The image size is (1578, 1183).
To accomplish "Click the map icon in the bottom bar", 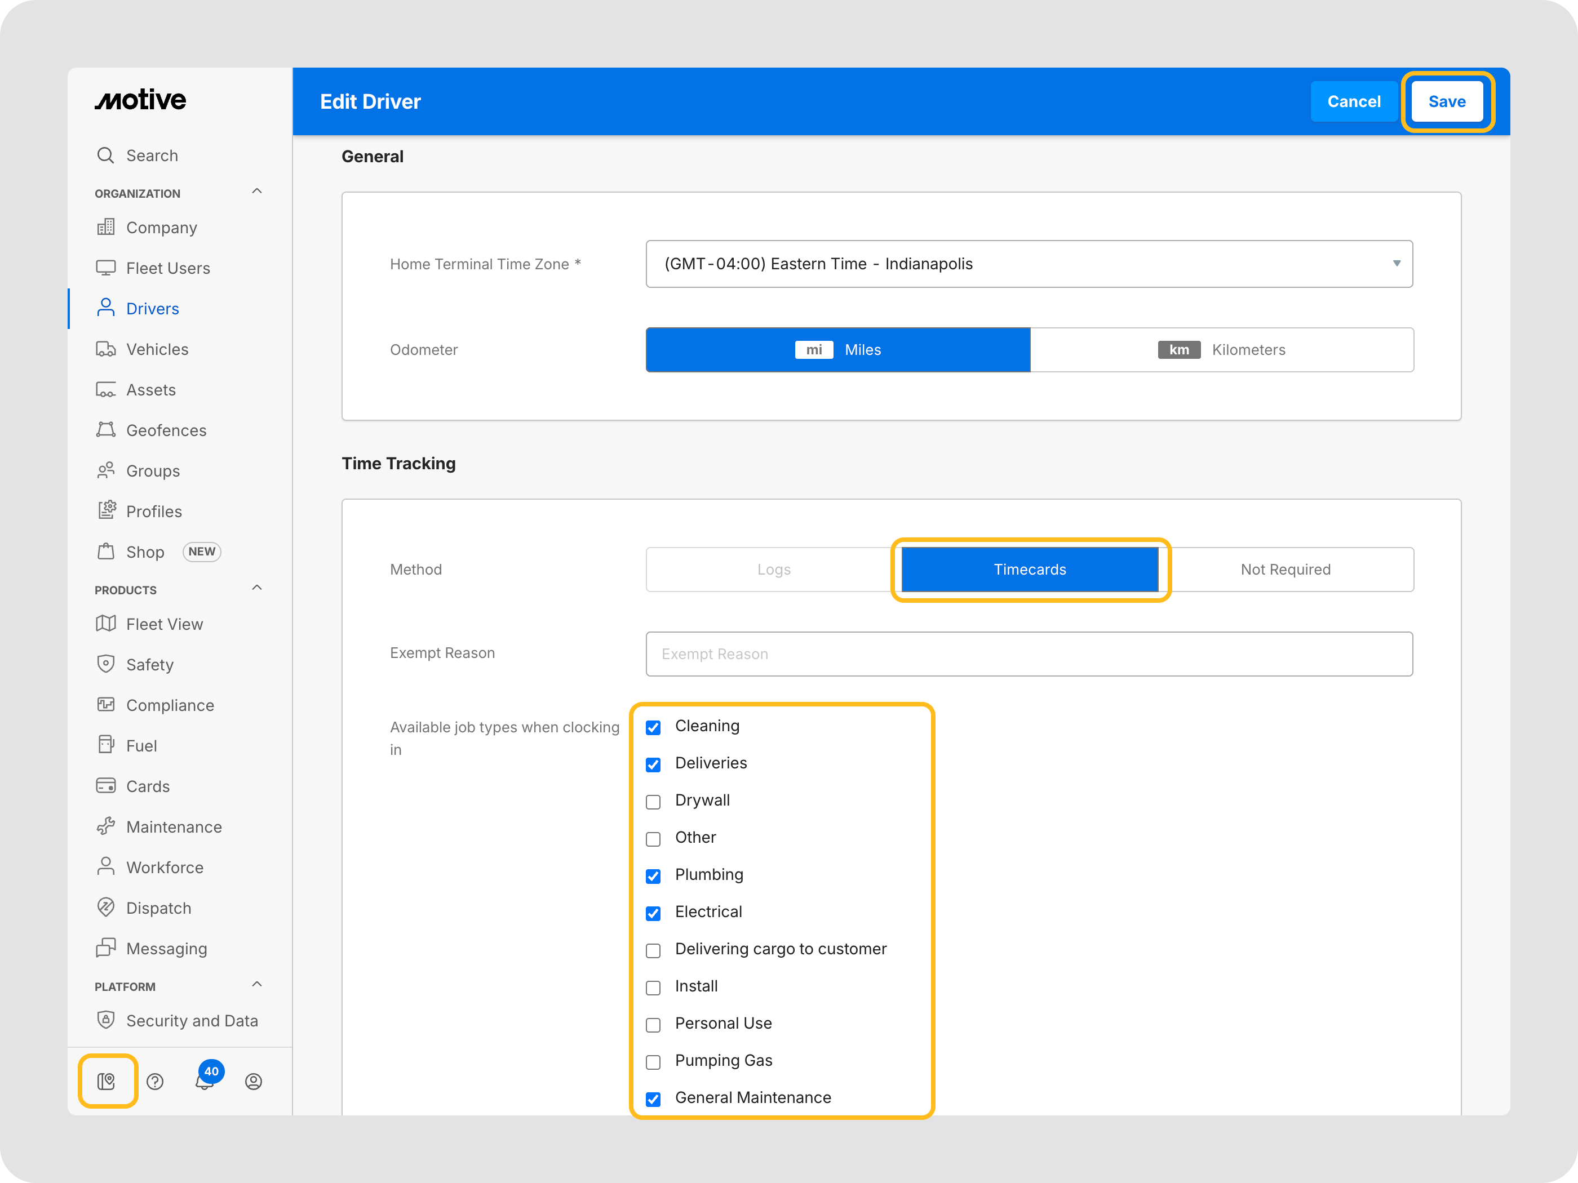I will (x=107, y=1081).
